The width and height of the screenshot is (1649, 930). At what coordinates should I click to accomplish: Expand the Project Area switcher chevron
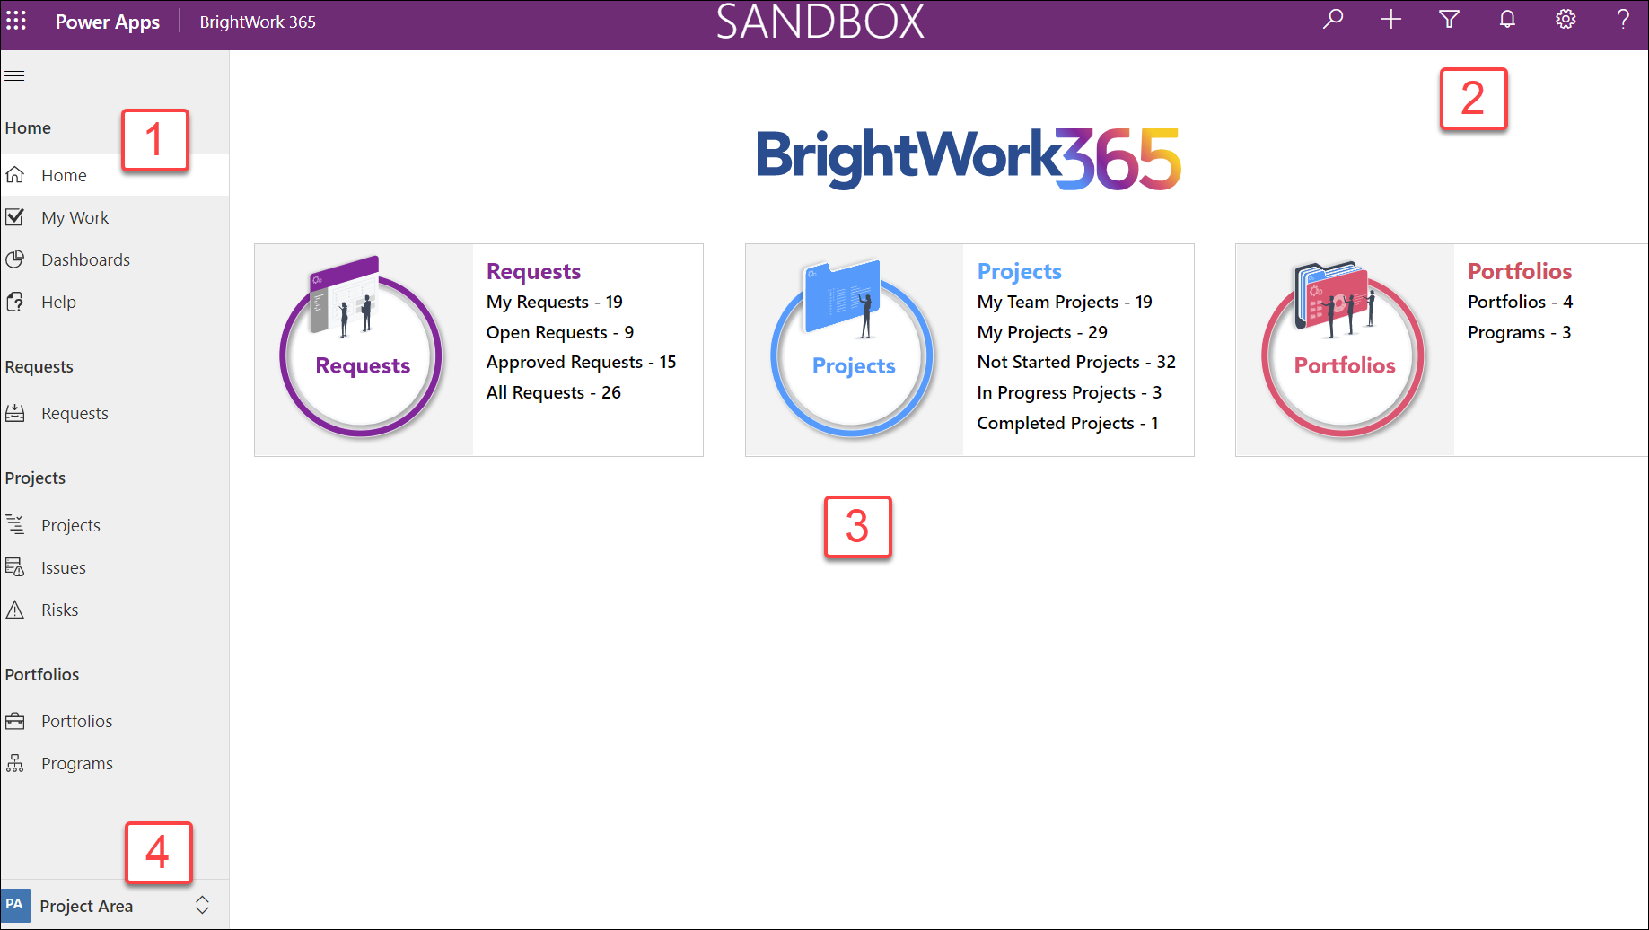[202, 905]
